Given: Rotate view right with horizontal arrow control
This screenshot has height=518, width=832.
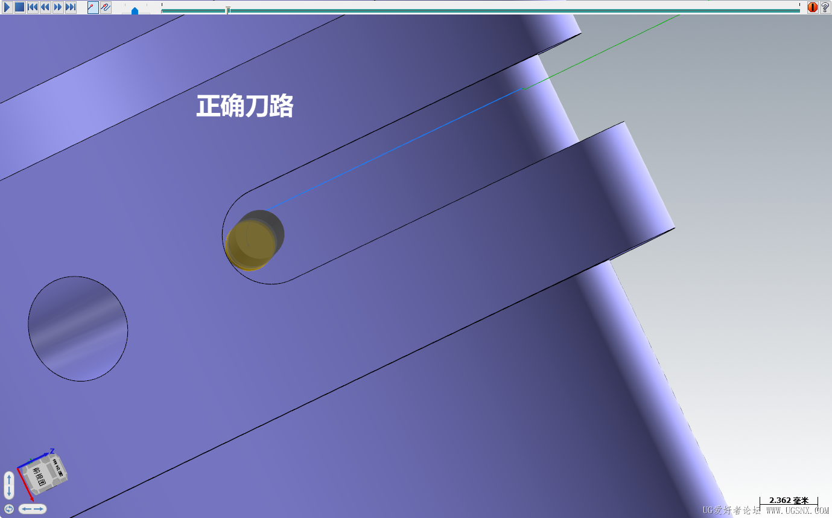Looking at the screenshot, I should pyautogui.click(x=39, y=509).
